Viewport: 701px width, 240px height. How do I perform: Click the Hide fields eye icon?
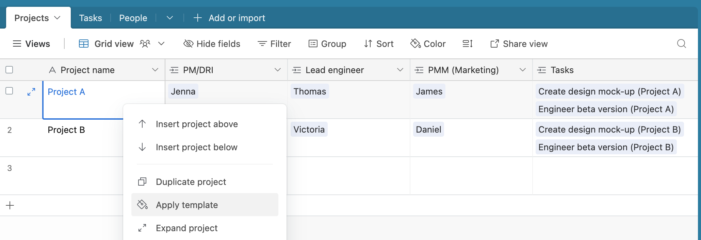[x=188, y=44]
